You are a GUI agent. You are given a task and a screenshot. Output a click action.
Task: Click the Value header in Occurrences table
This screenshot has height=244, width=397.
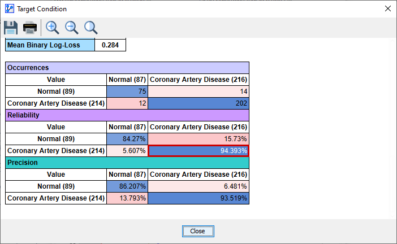click(x=56, y=80)
